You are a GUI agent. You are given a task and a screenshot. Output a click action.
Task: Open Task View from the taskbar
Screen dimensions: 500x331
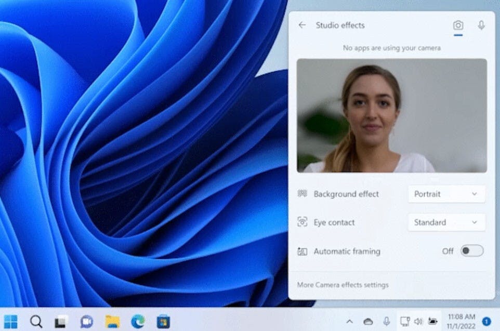[x=61, y=321]
